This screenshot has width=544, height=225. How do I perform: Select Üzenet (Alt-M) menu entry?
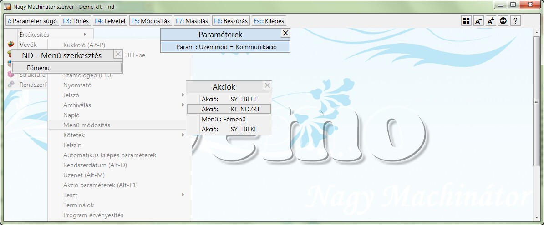click(x=84, y=175)
